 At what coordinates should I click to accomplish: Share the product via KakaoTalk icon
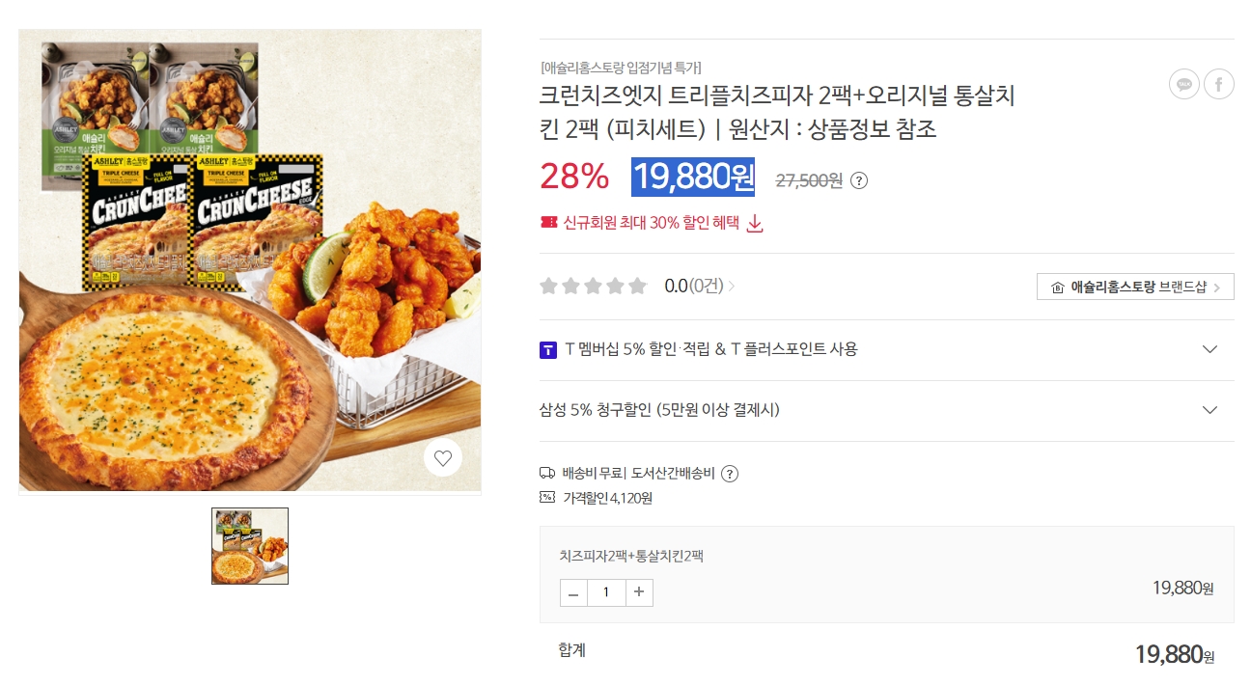click(1184, 84)
